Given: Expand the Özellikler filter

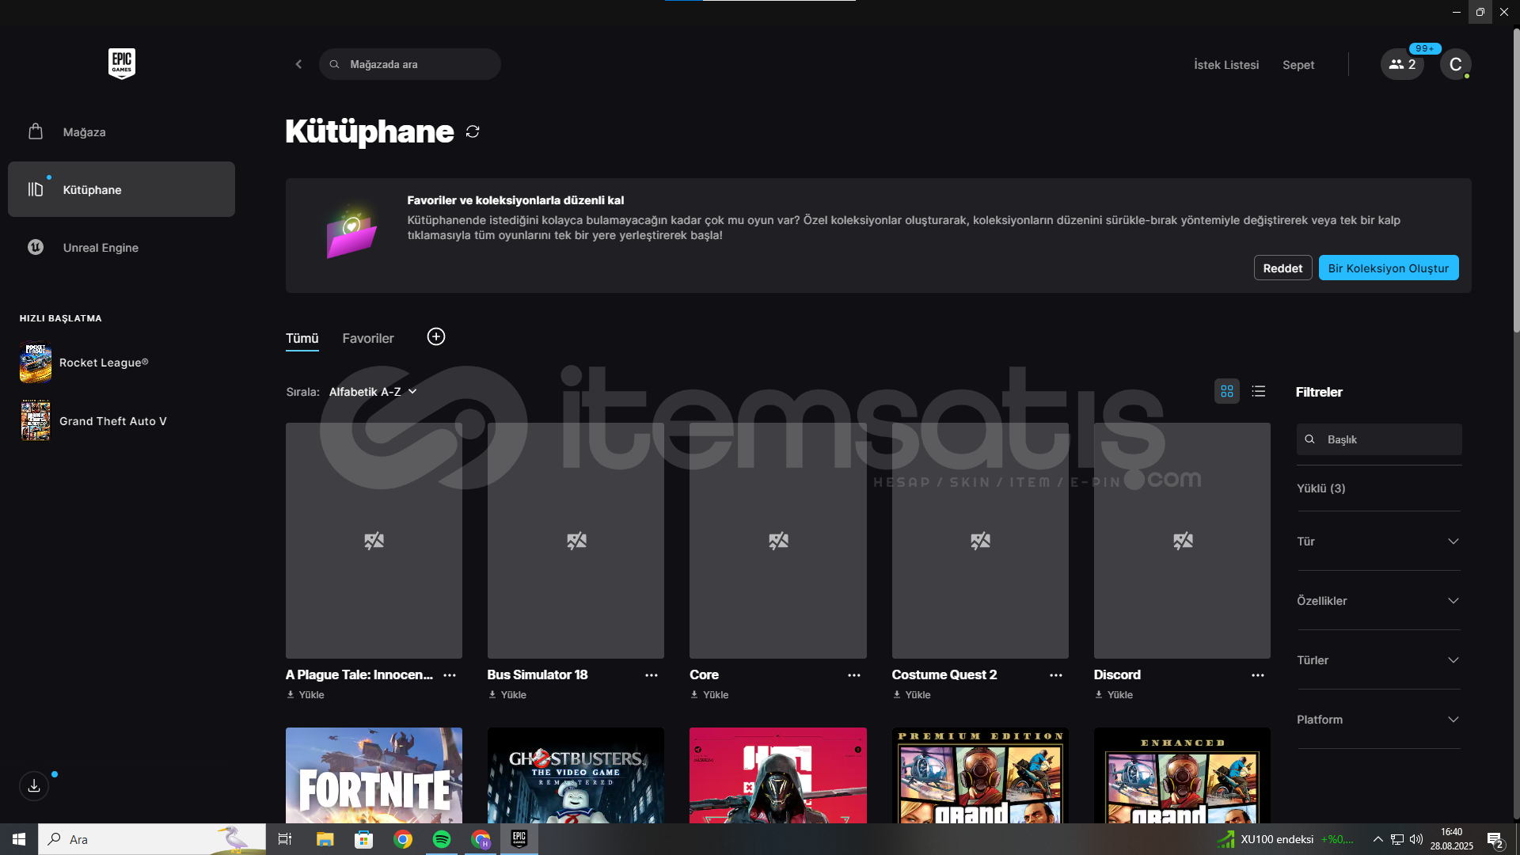Looking at the screenshot, I should pyautogui.click(x=1378, y=601).
